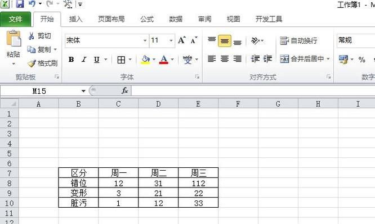Screen dimensions: 375x224
Task: Click the 复制 (Copy) button
Action: tap(39, 49)
